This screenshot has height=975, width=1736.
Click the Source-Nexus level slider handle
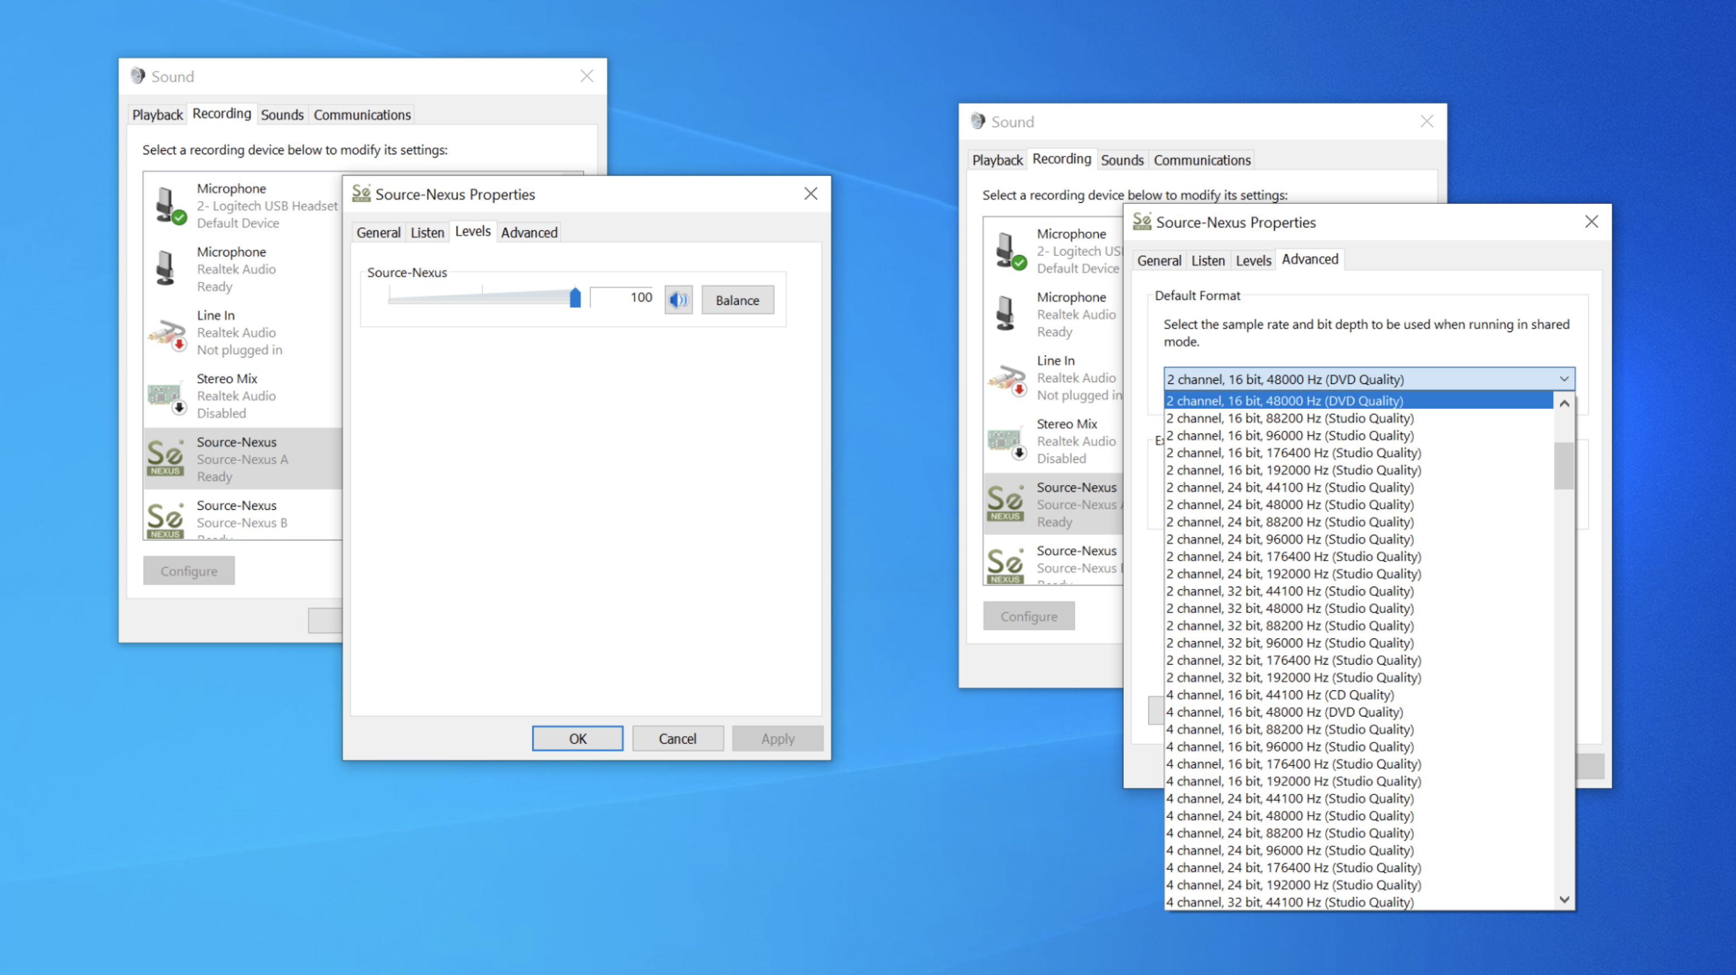(575, 298)
